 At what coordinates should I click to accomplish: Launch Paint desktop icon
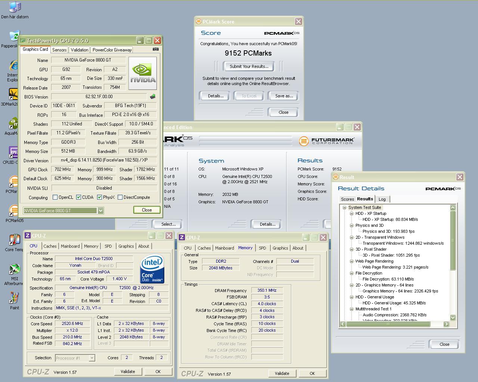pos(14,301)
